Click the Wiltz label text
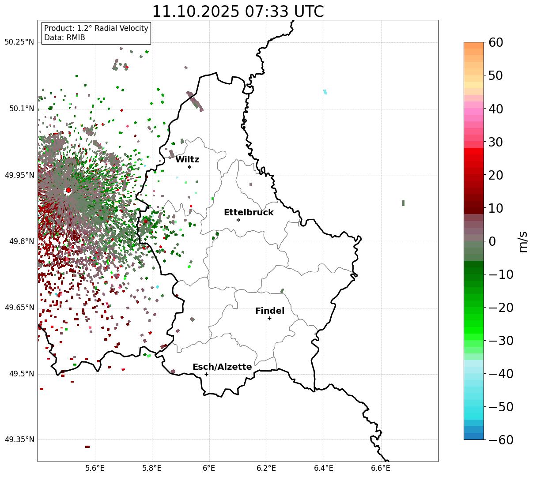 (187, 160)
